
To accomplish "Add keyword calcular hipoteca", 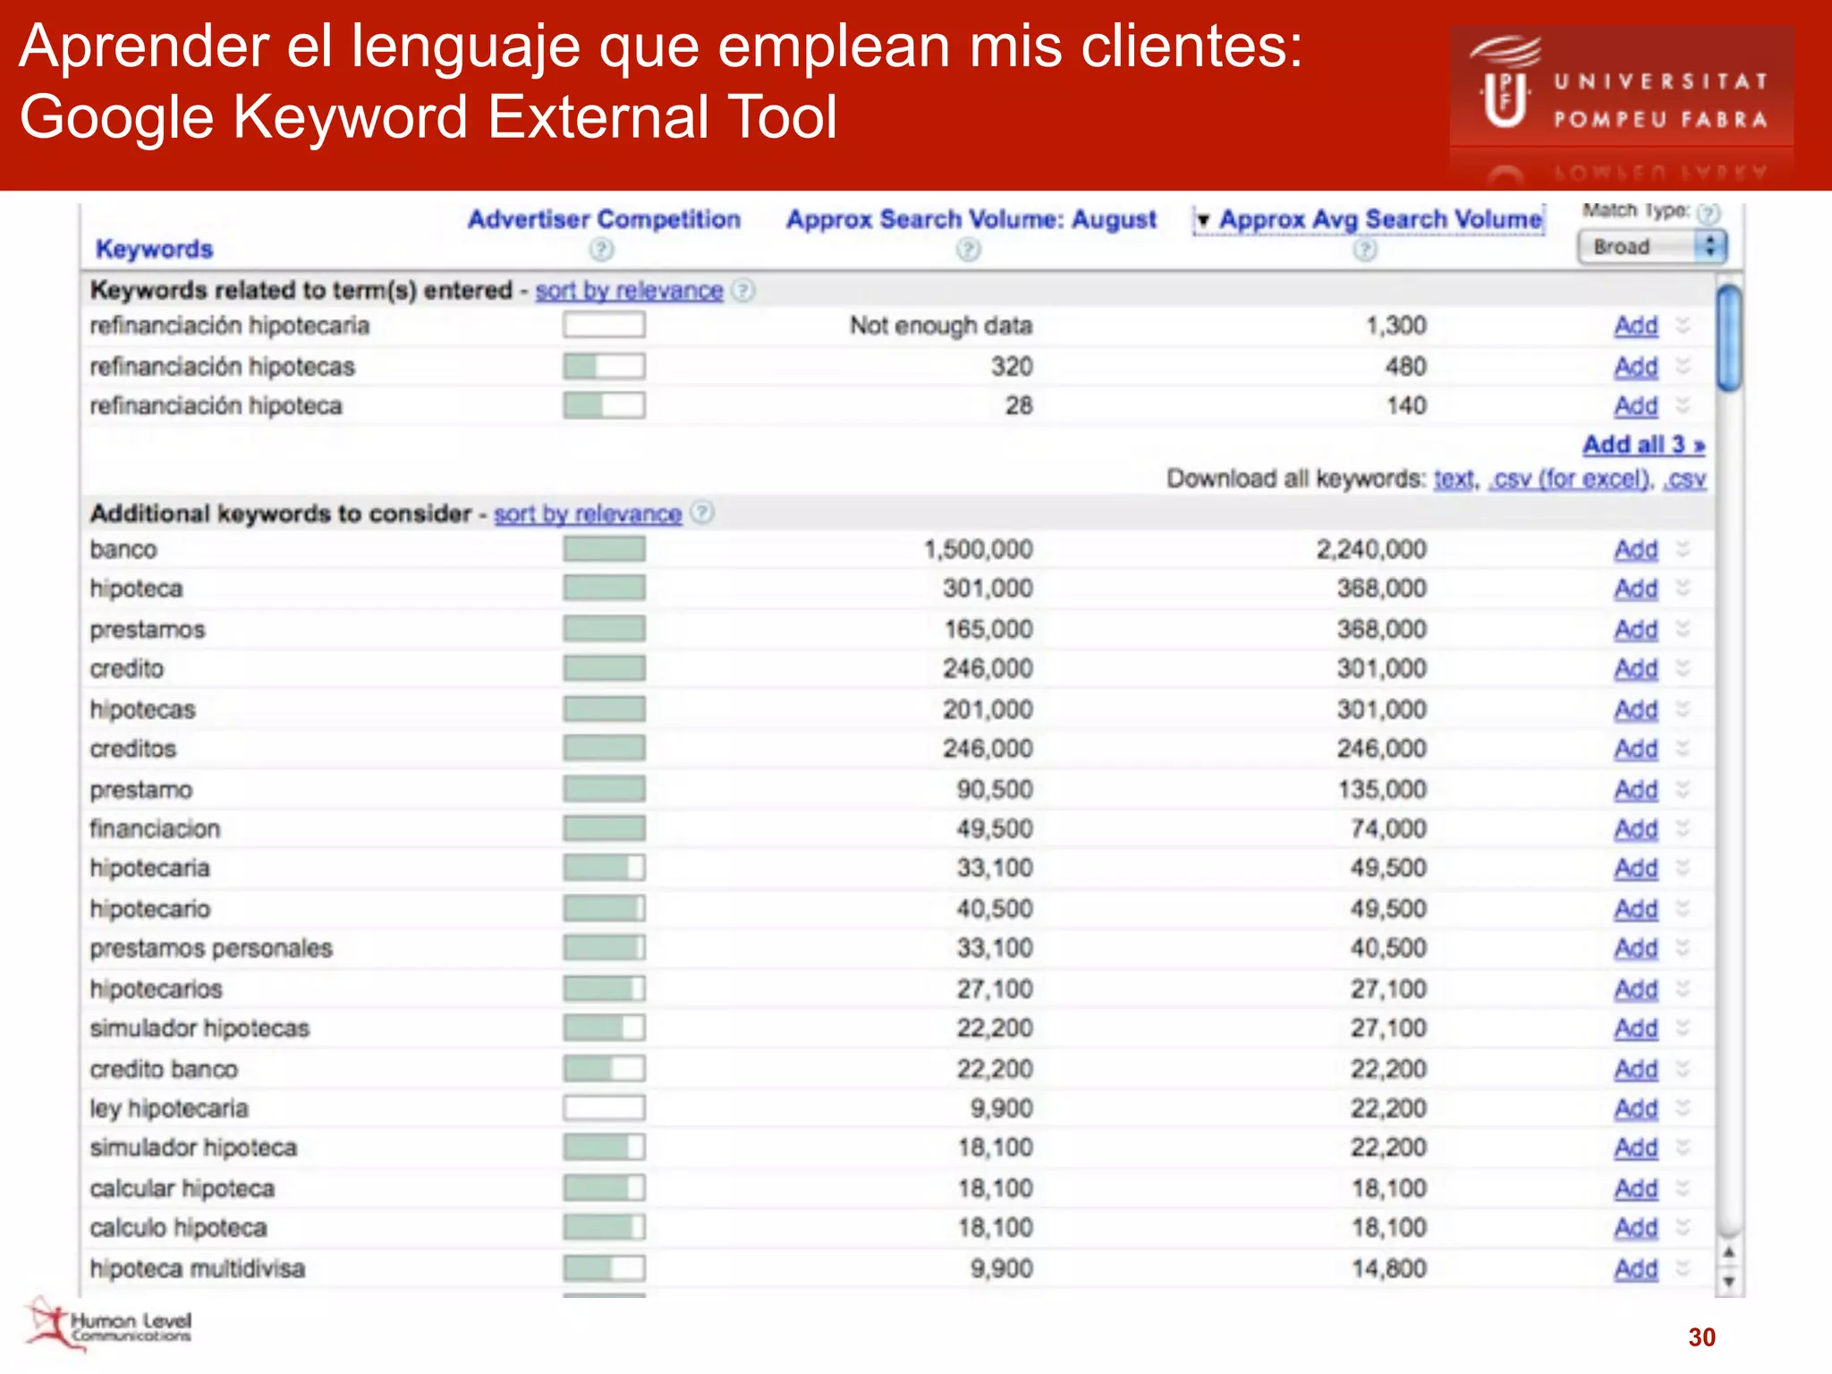I will coord(1636,1189).
